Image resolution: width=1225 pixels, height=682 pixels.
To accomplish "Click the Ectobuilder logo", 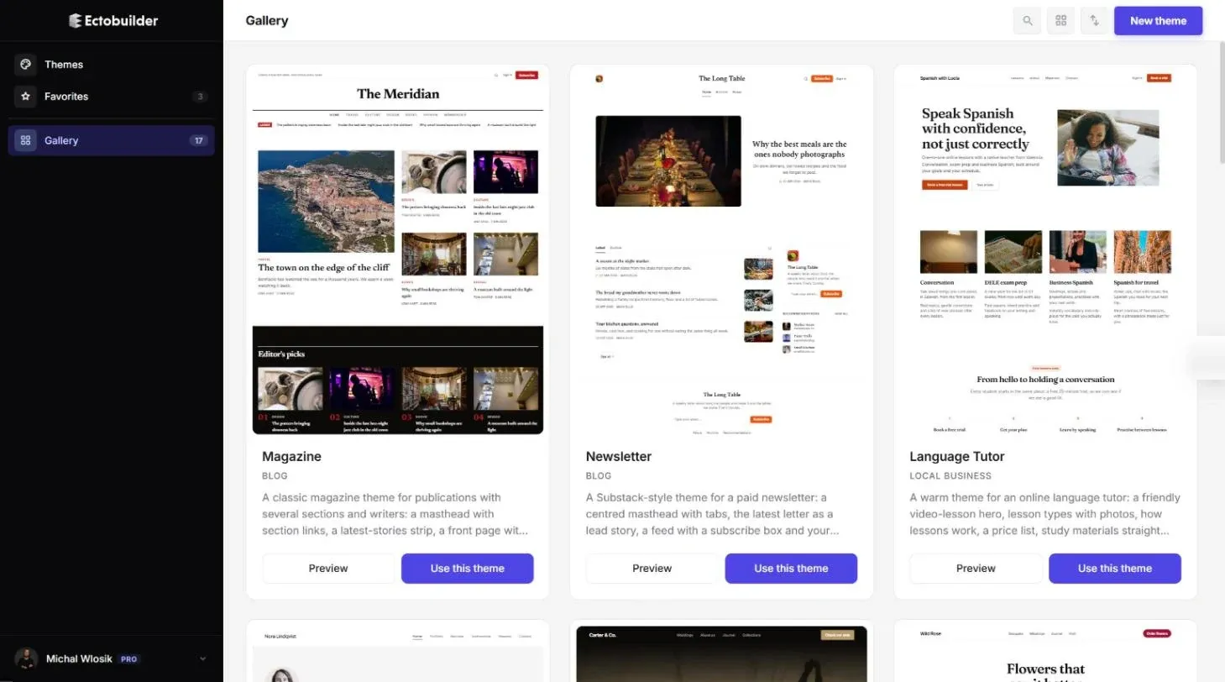I will [113, 20].
